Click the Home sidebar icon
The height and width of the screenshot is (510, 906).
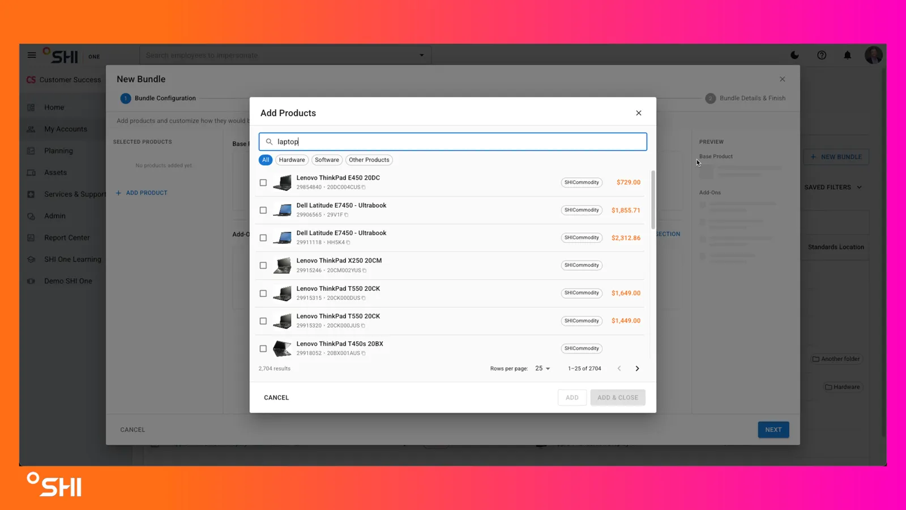coord(31,107)
